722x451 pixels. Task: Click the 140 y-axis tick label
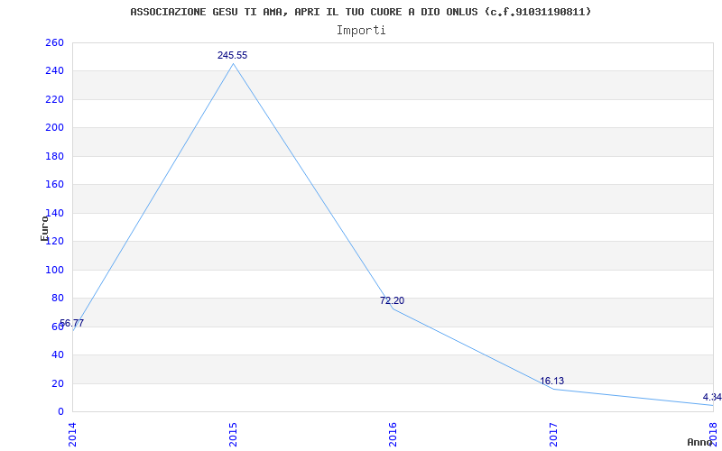pyautogui.click(x=54, y=213)
